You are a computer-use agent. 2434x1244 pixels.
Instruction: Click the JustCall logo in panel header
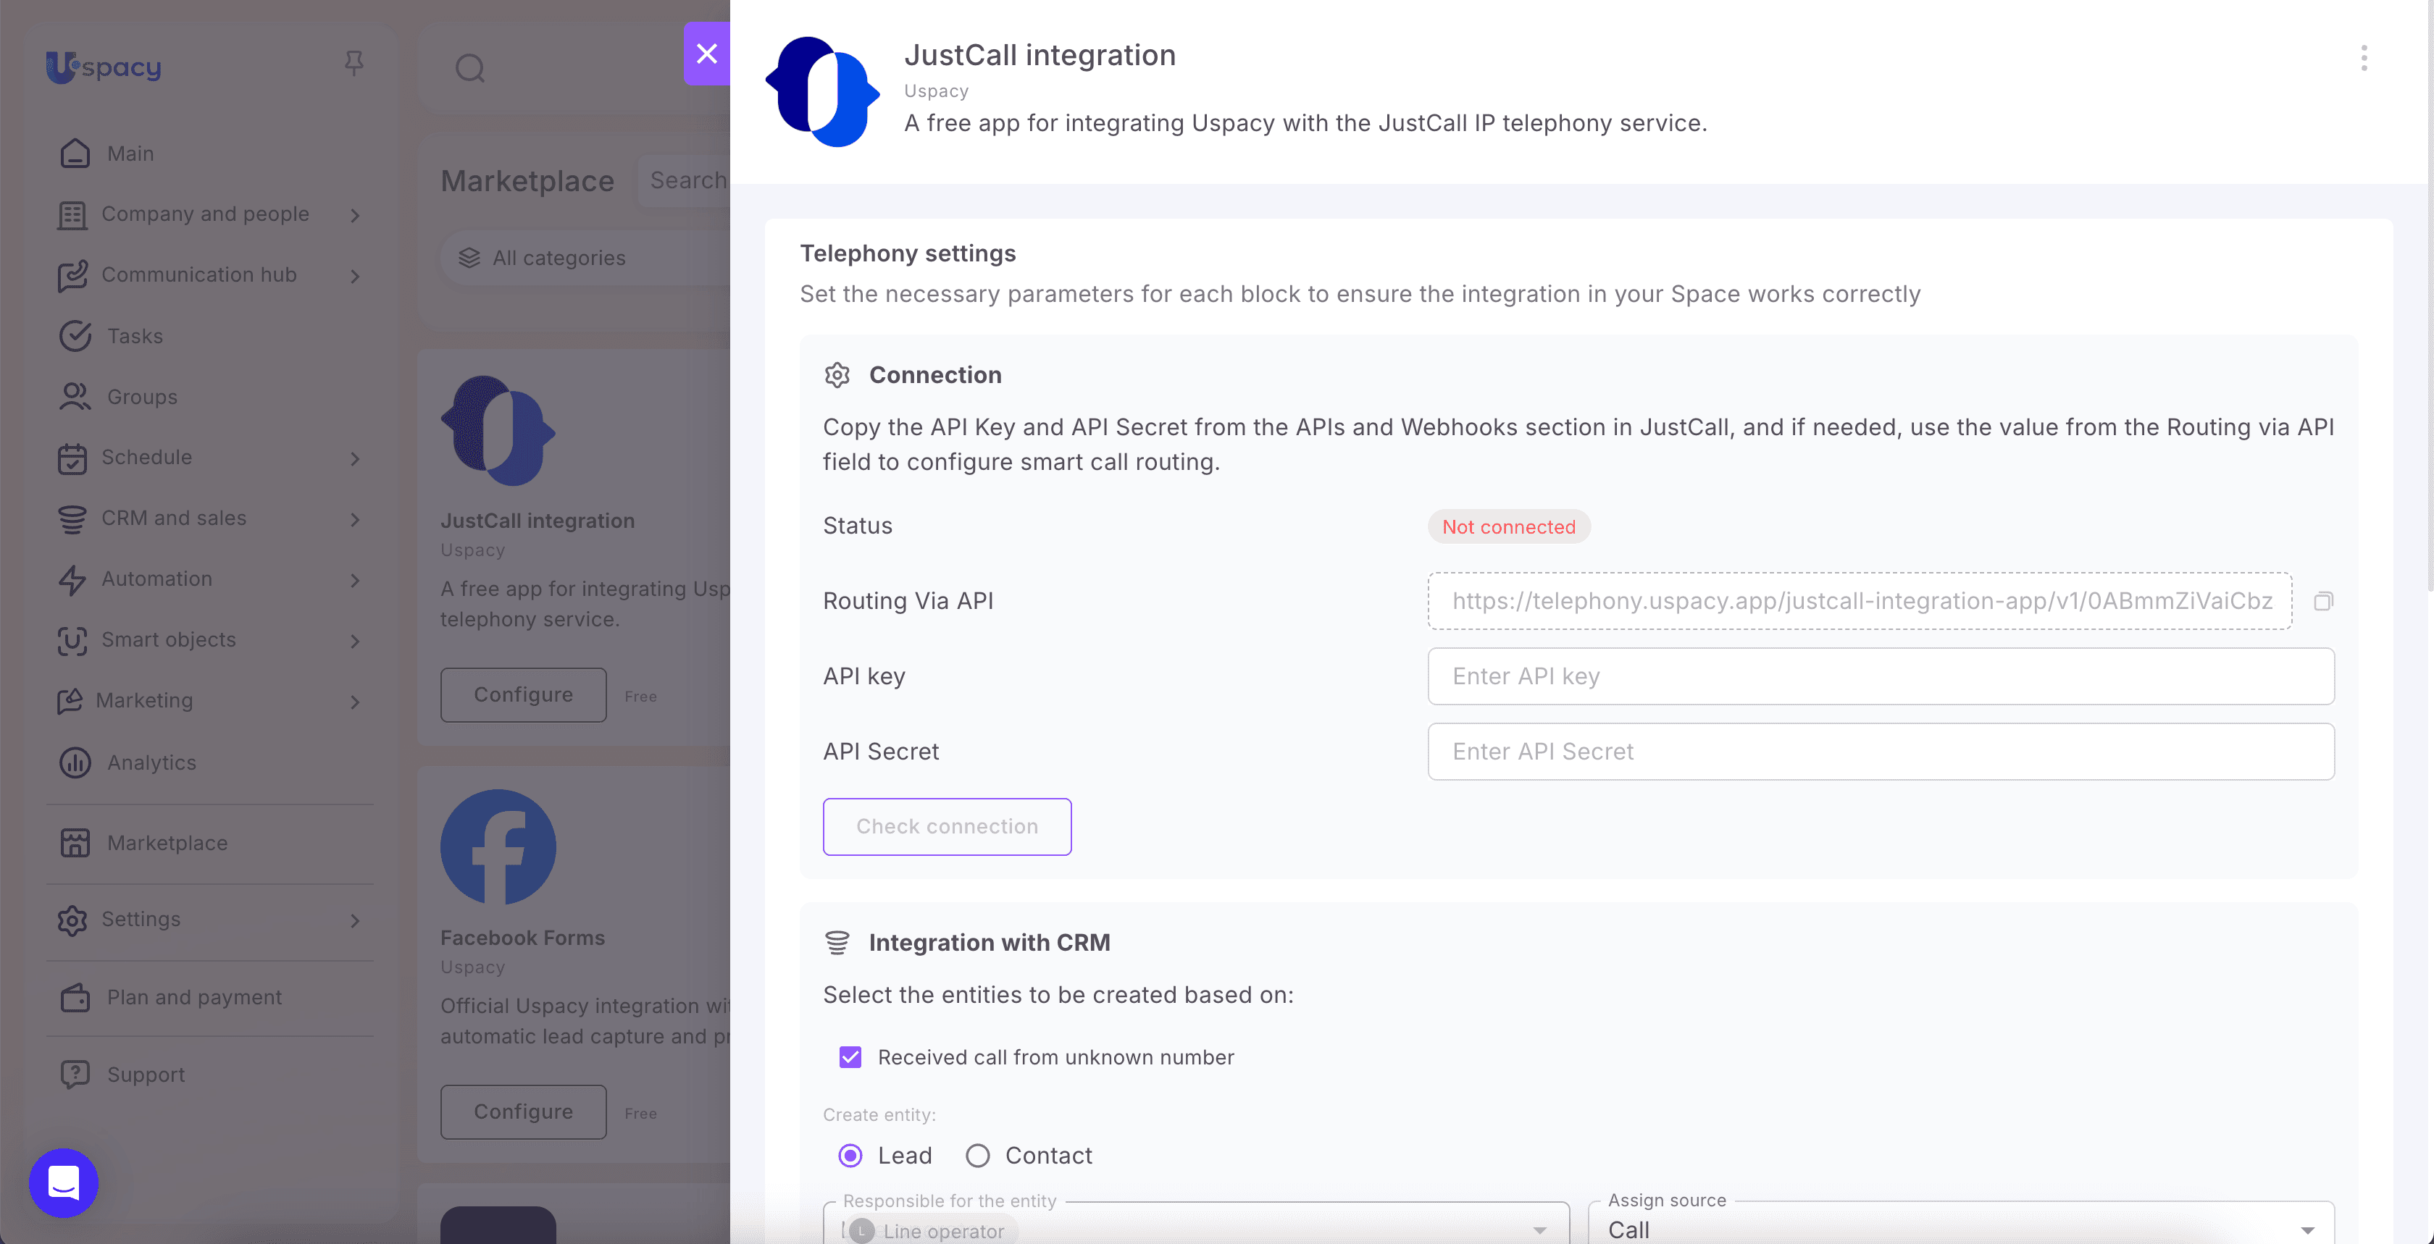822,92
